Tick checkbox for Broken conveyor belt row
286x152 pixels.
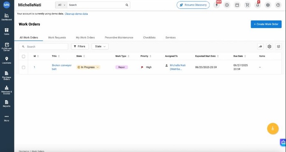(24, 67)
